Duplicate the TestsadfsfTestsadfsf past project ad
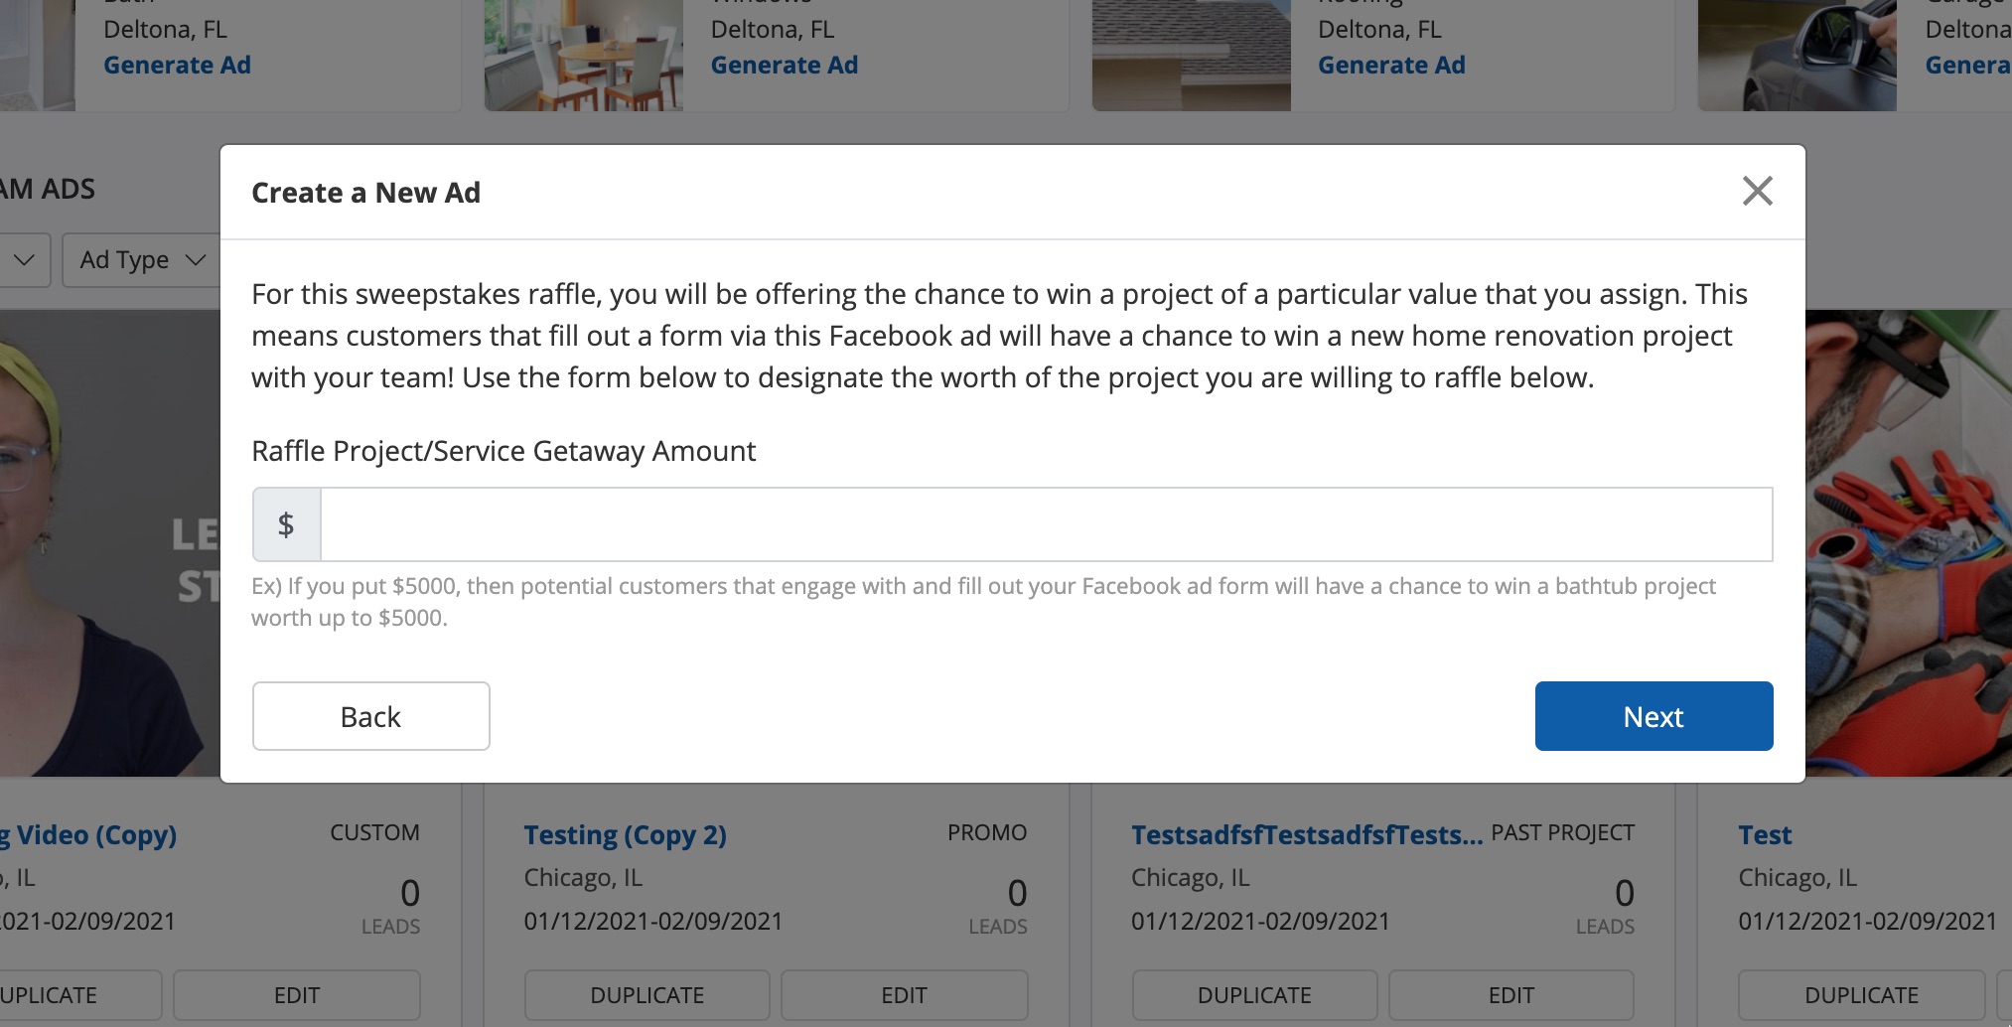This screenshot has width=2012, height=1027. 1254,995
